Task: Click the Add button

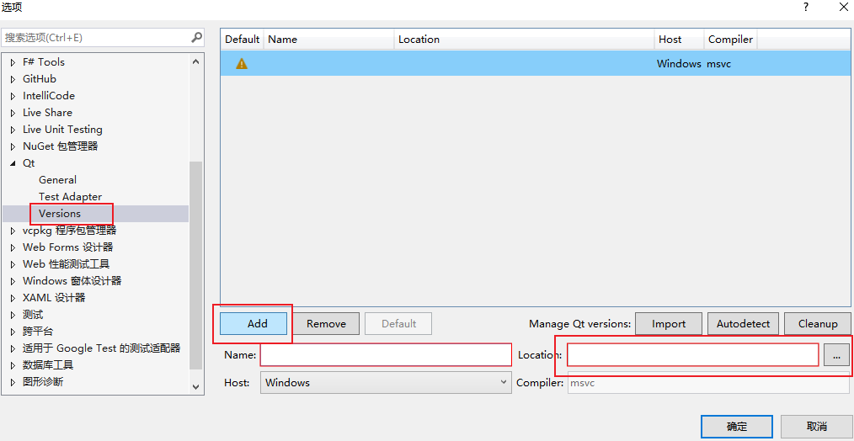Action: (254, 323)
